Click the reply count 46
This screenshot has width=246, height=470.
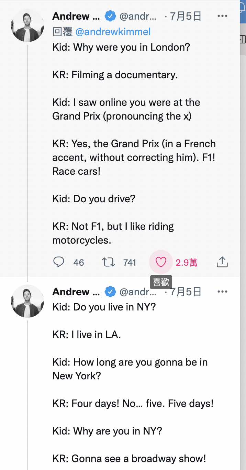79,263
